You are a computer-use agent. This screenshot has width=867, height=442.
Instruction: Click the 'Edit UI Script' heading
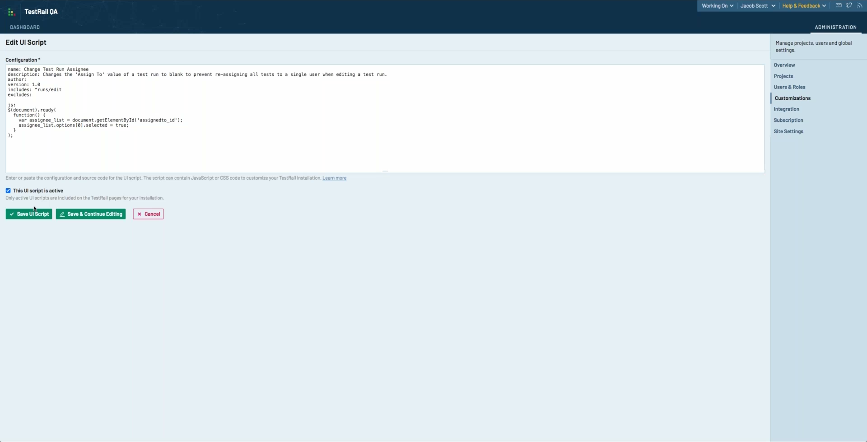tap(26, 42)
